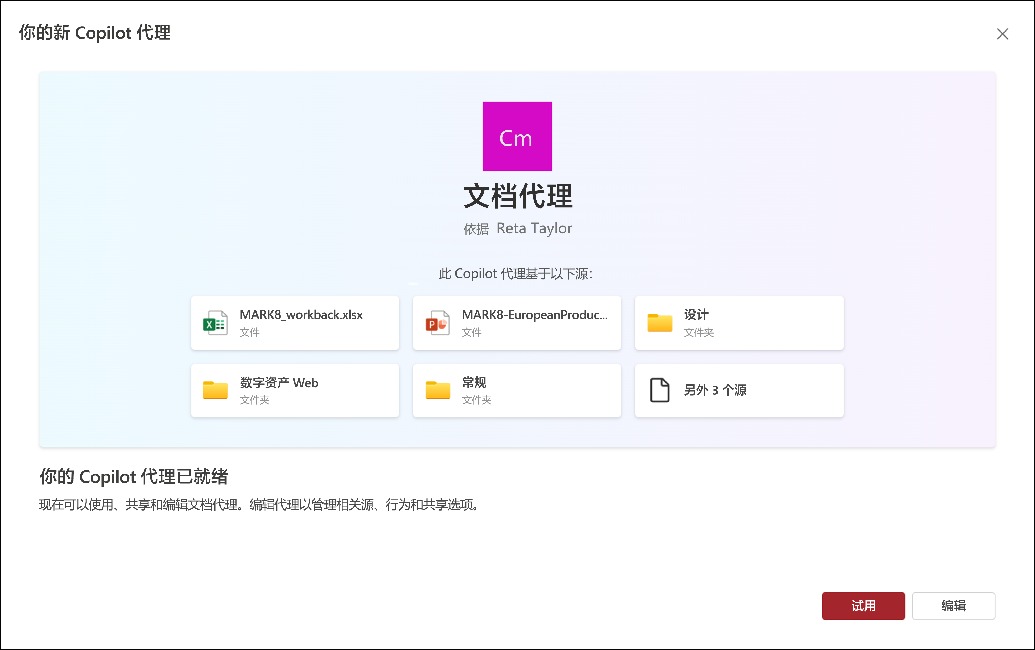
Task: Click the 依据 Reta Taylor author line
Action: [518, 228]
